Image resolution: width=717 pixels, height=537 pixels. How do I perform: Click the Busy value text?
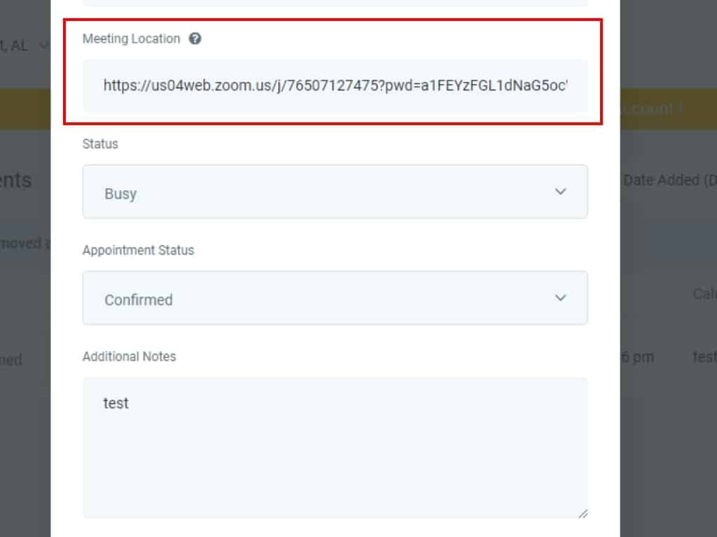120,194
